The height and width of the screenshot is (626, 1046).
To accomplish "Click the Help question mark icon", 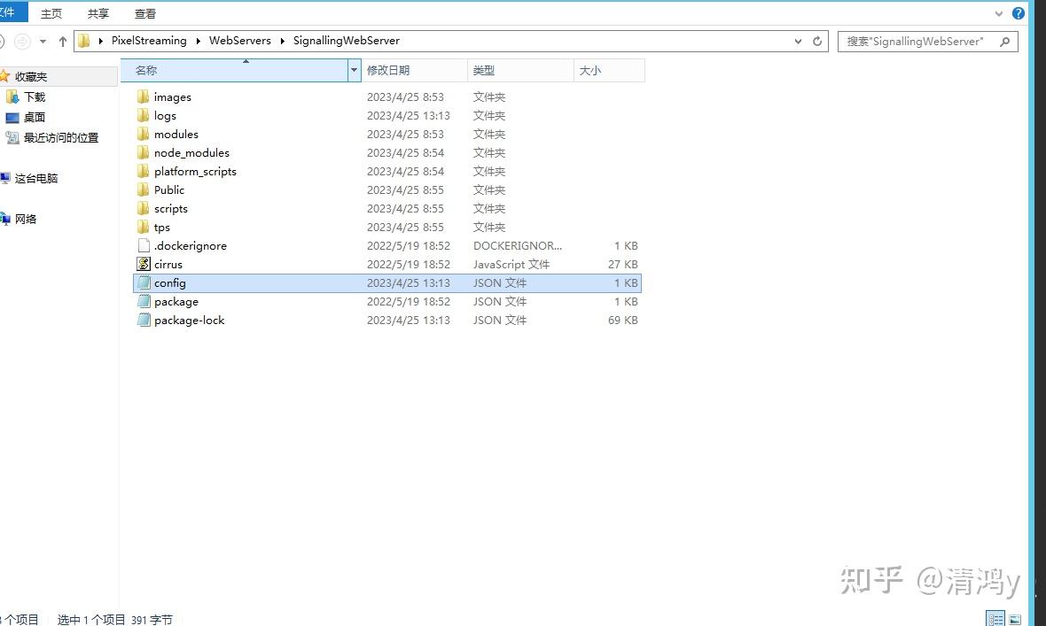I will coord(1018,13).
